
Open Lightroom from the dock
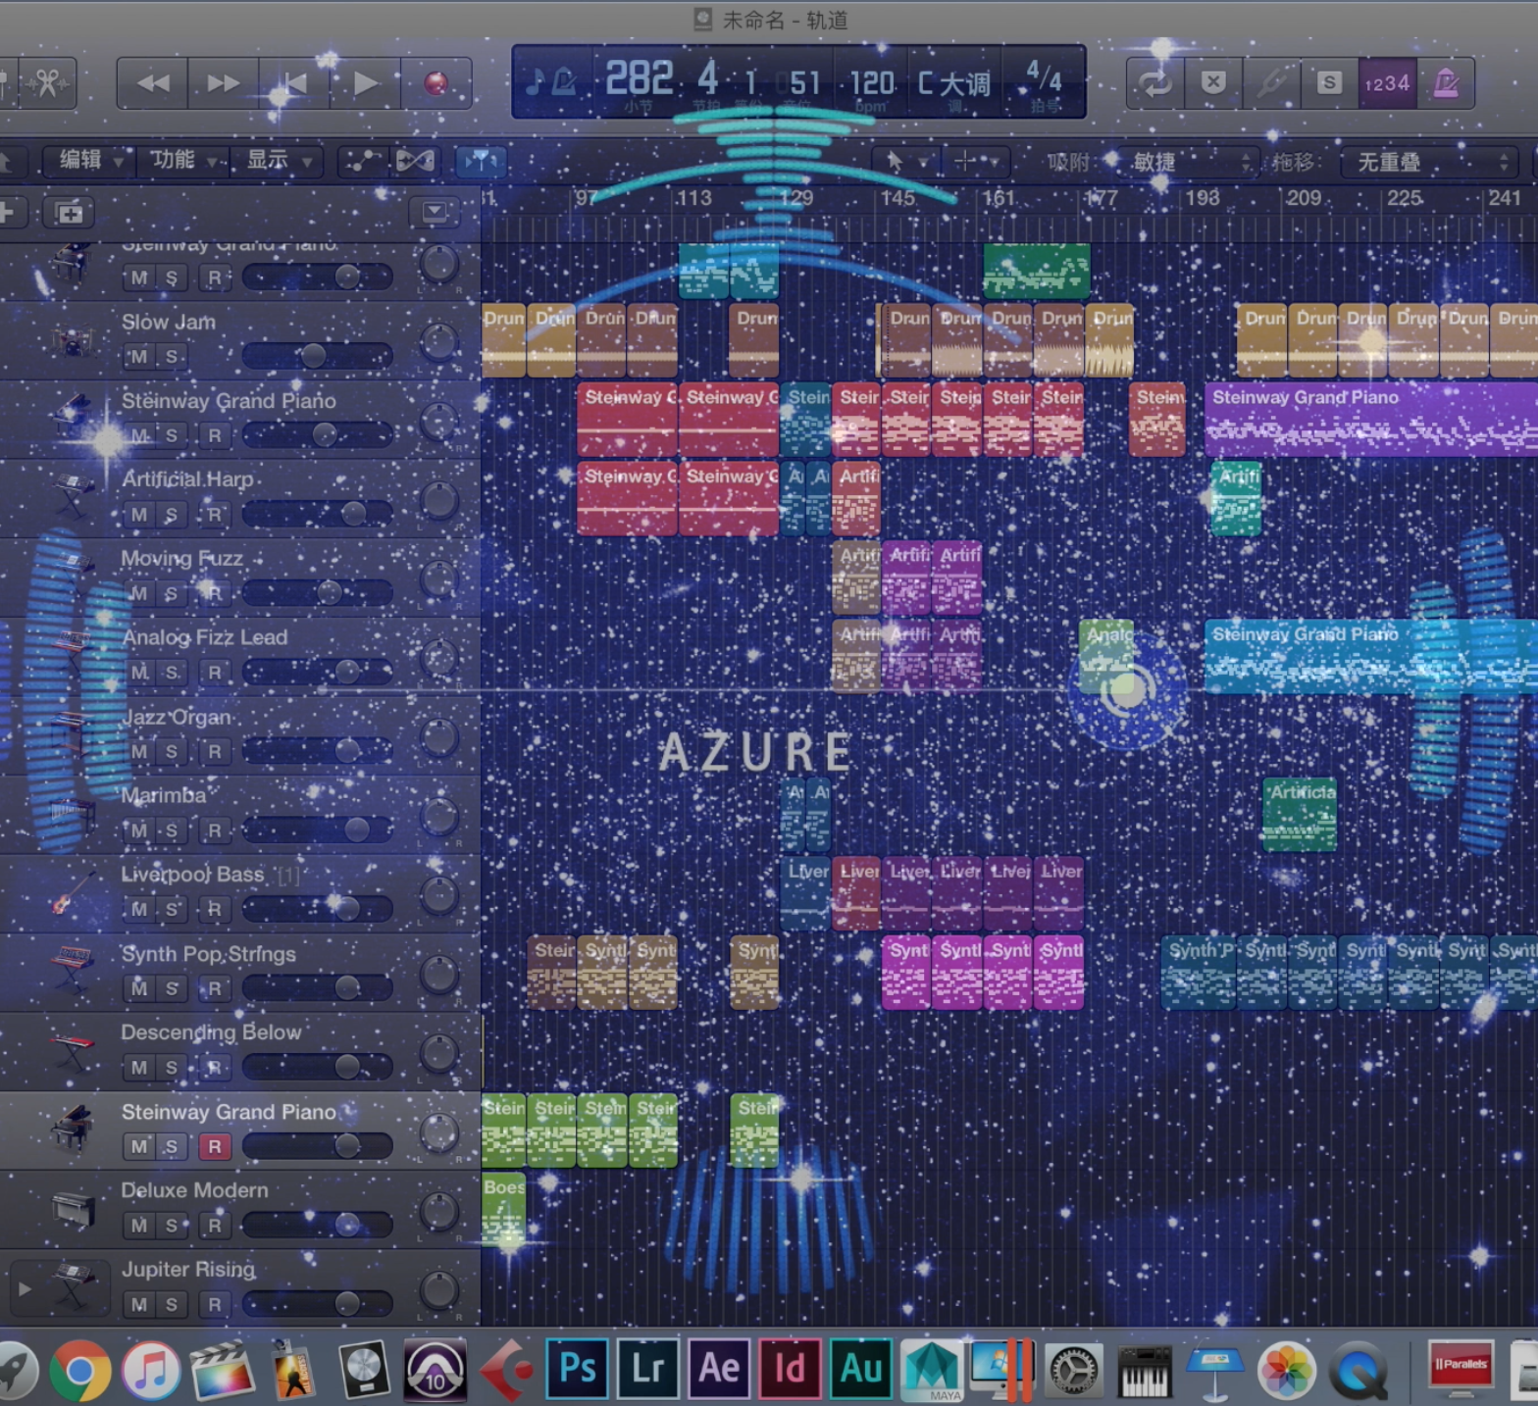(648, 1368)
